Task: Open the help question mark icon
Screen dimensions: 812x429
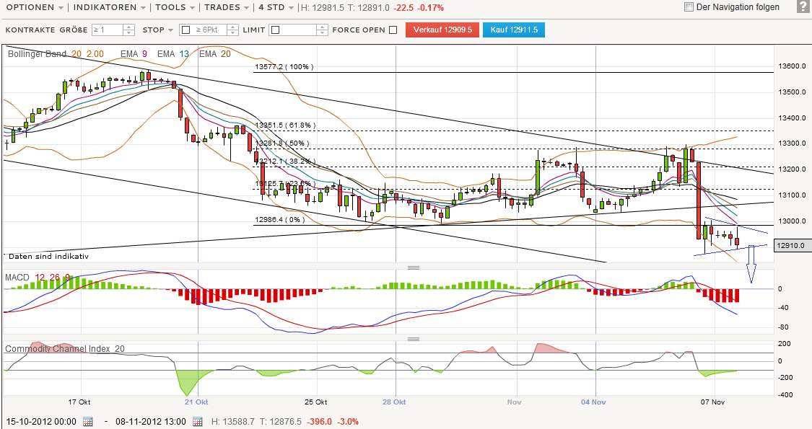Action: click(803, 6)
